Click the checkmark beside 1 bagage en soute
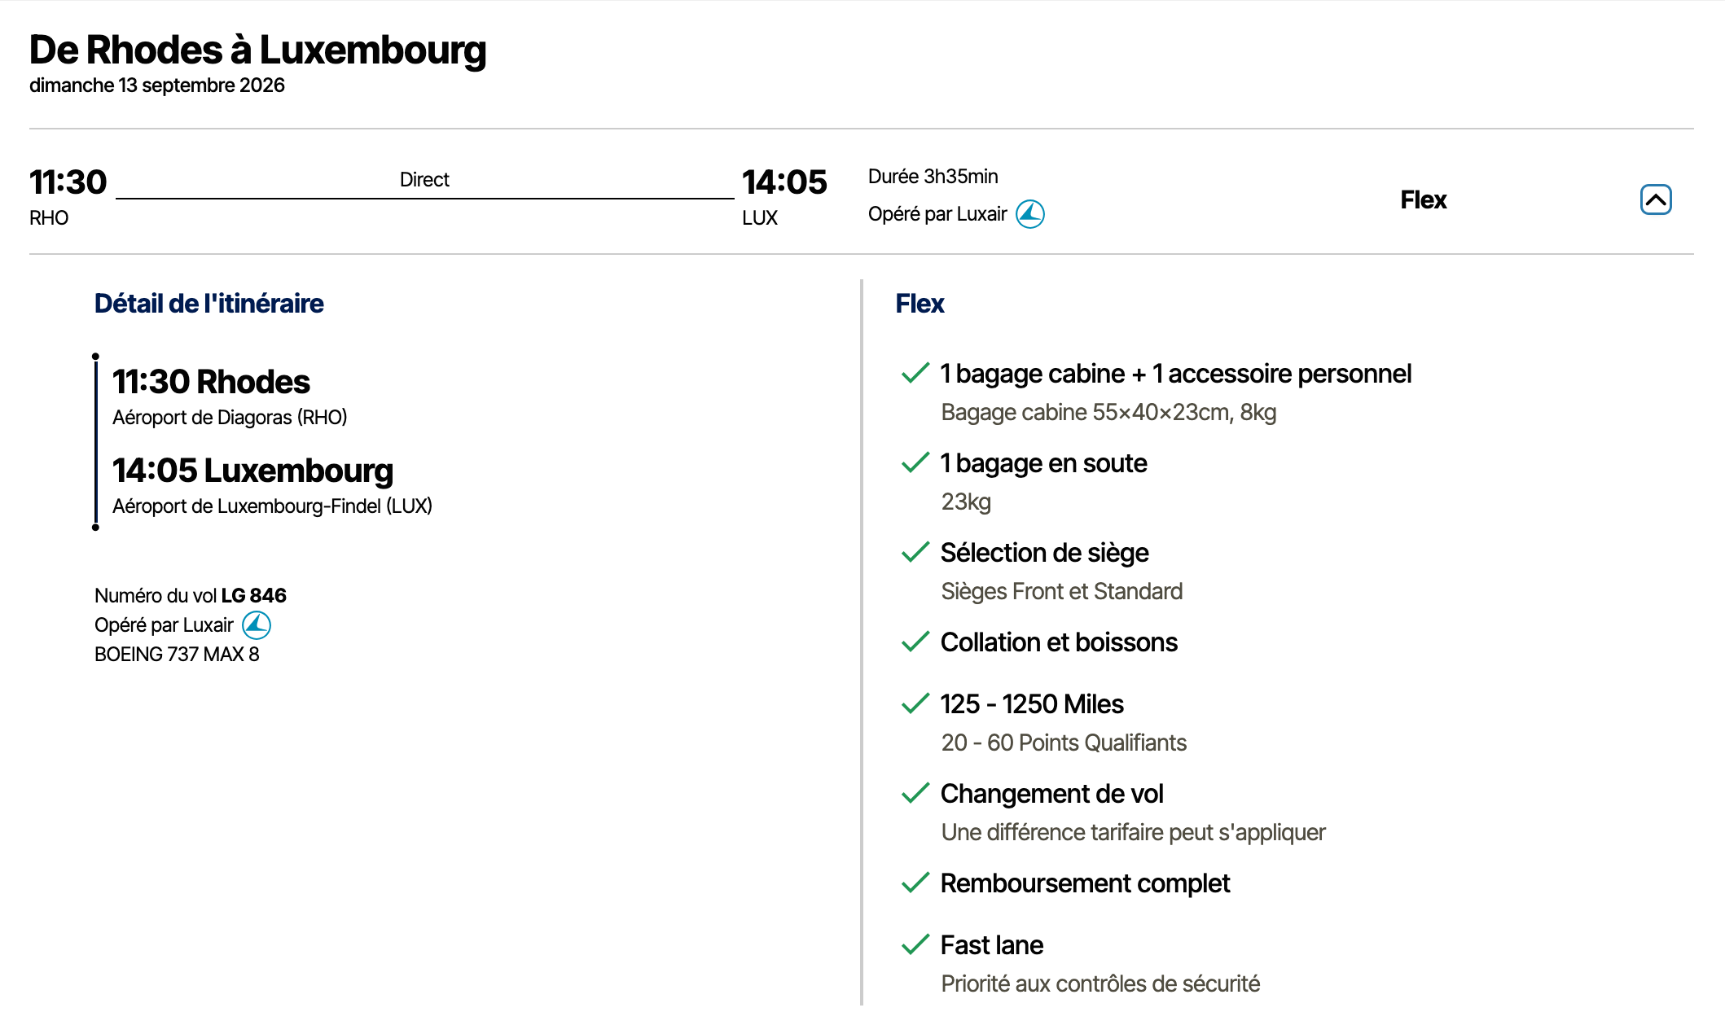 click(915, 462)
